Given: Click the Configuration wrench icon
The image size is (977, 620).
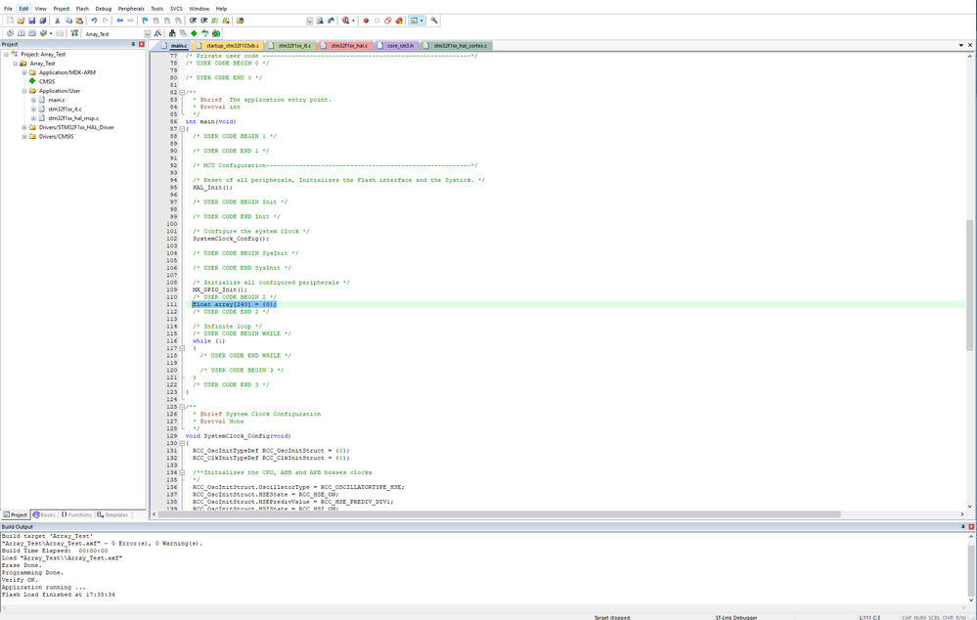Looking at the screenshot, I should [x=434, y=21].
